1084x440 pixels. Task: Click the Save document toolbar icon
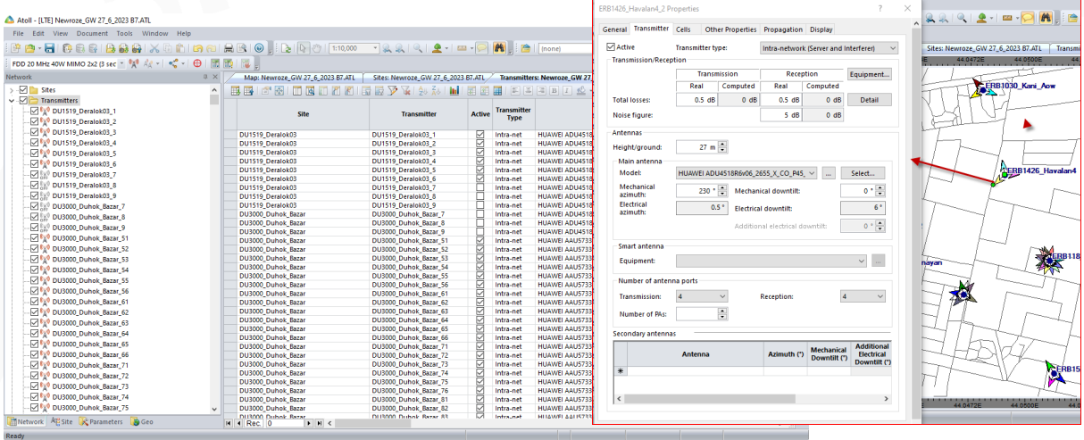tap(50, 48)
